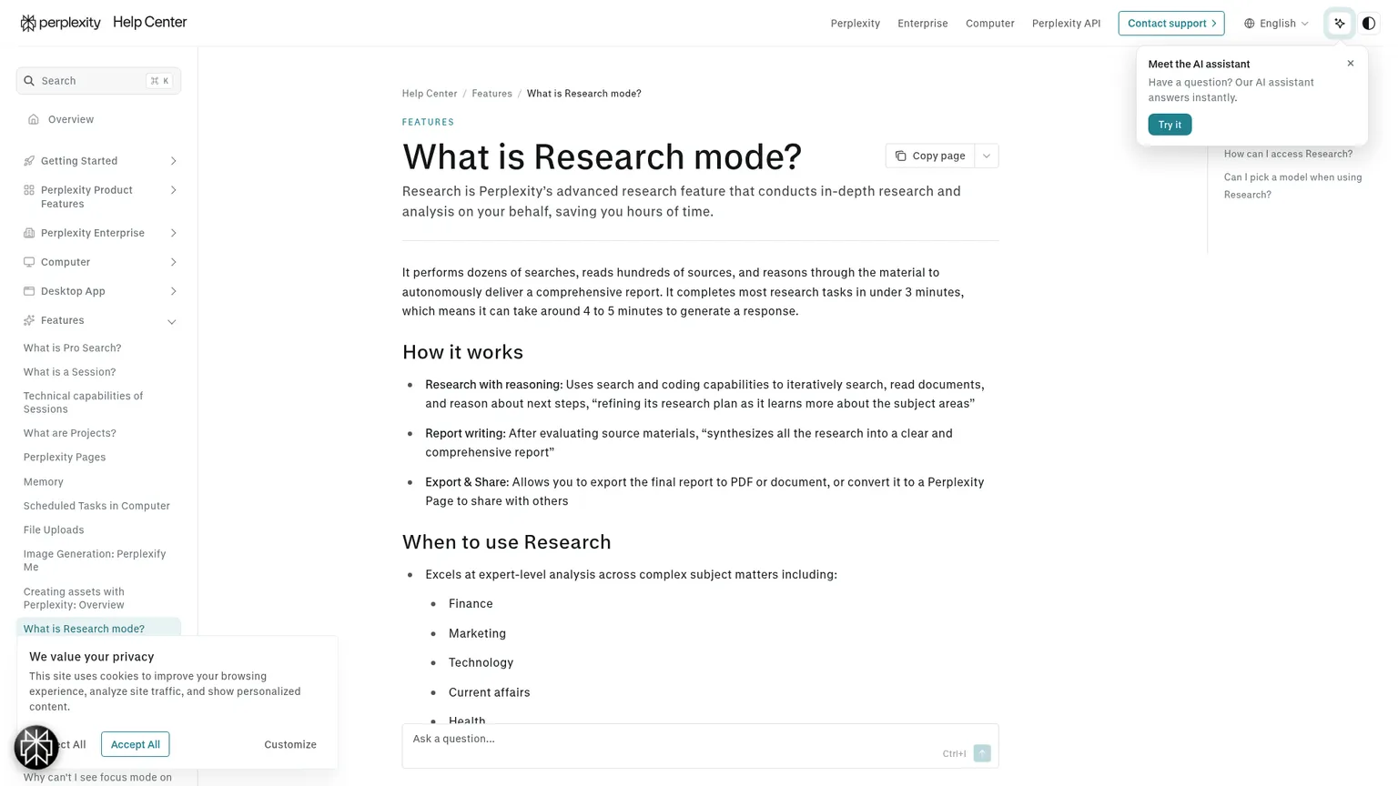The height and width of the screenshot is (786, 1398).
Task: Open the Perplexity API nav item
Action: pyautogui.click(x=1066, y=24)
